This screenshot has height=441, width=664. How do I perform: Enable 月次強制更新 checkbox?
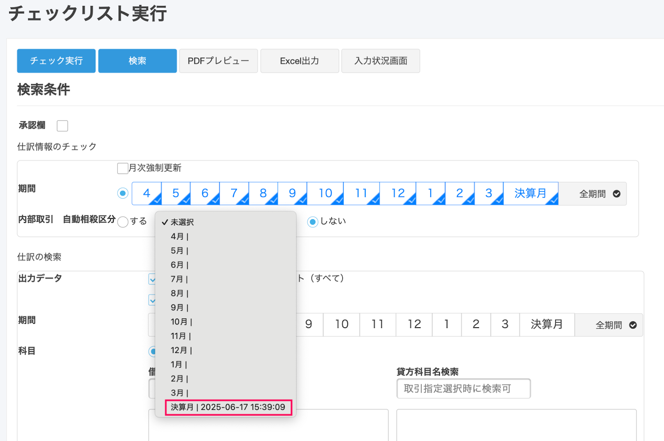click(x=122, y=168)
